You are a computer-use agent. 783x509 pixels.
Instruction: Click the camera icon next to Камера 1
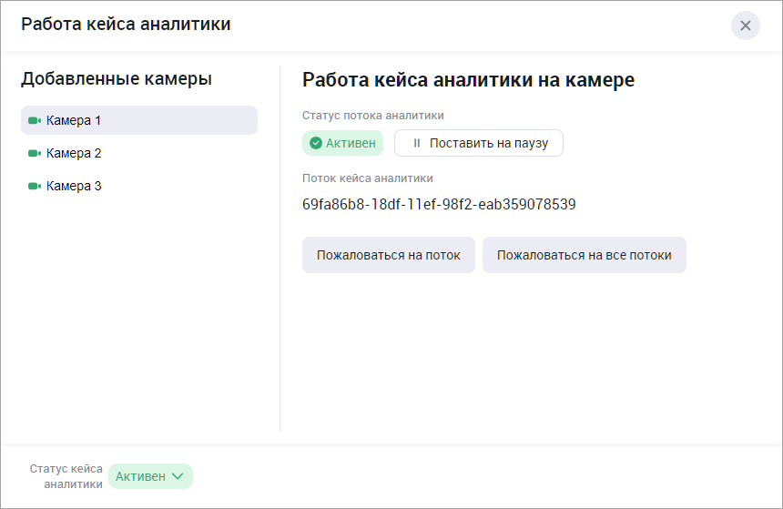coord(35,120)
